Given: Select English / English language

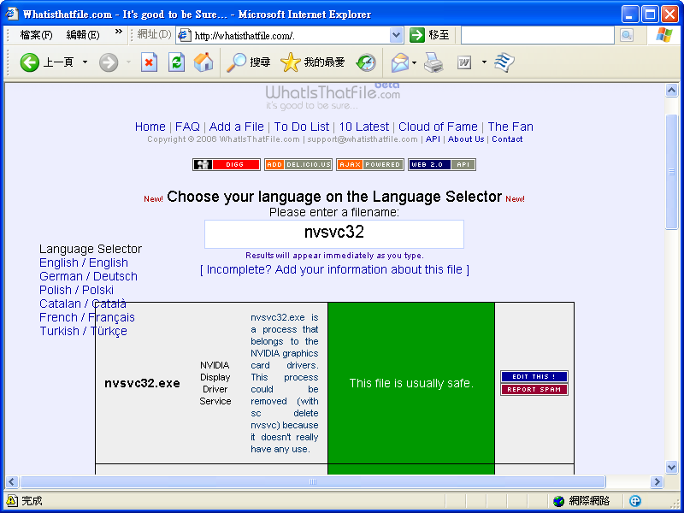Looking at the screenshot, I should 84,262.
